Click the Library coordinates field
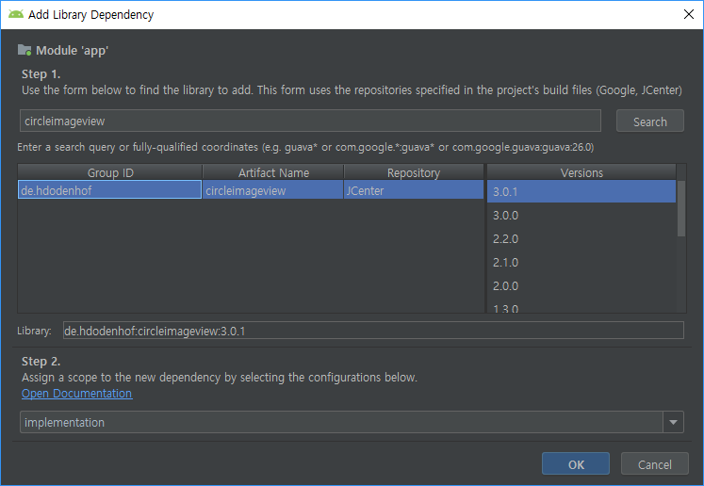 373,331
